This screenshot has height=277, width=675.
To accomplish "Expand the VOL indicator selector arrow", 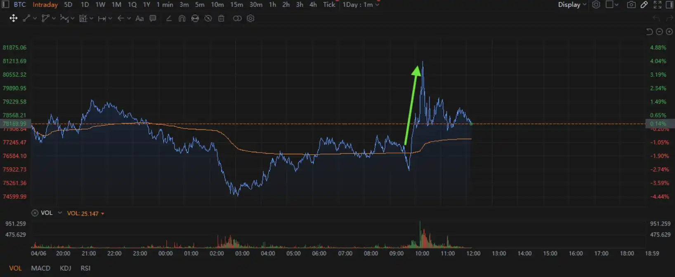I will 60,213.
